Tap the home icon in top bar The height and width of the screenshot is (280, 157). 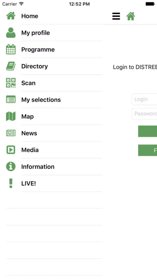tap(131, 16)
